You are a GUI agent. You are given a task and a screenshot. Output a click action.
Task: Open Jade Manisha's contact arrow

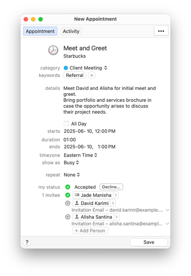point(116,195)
